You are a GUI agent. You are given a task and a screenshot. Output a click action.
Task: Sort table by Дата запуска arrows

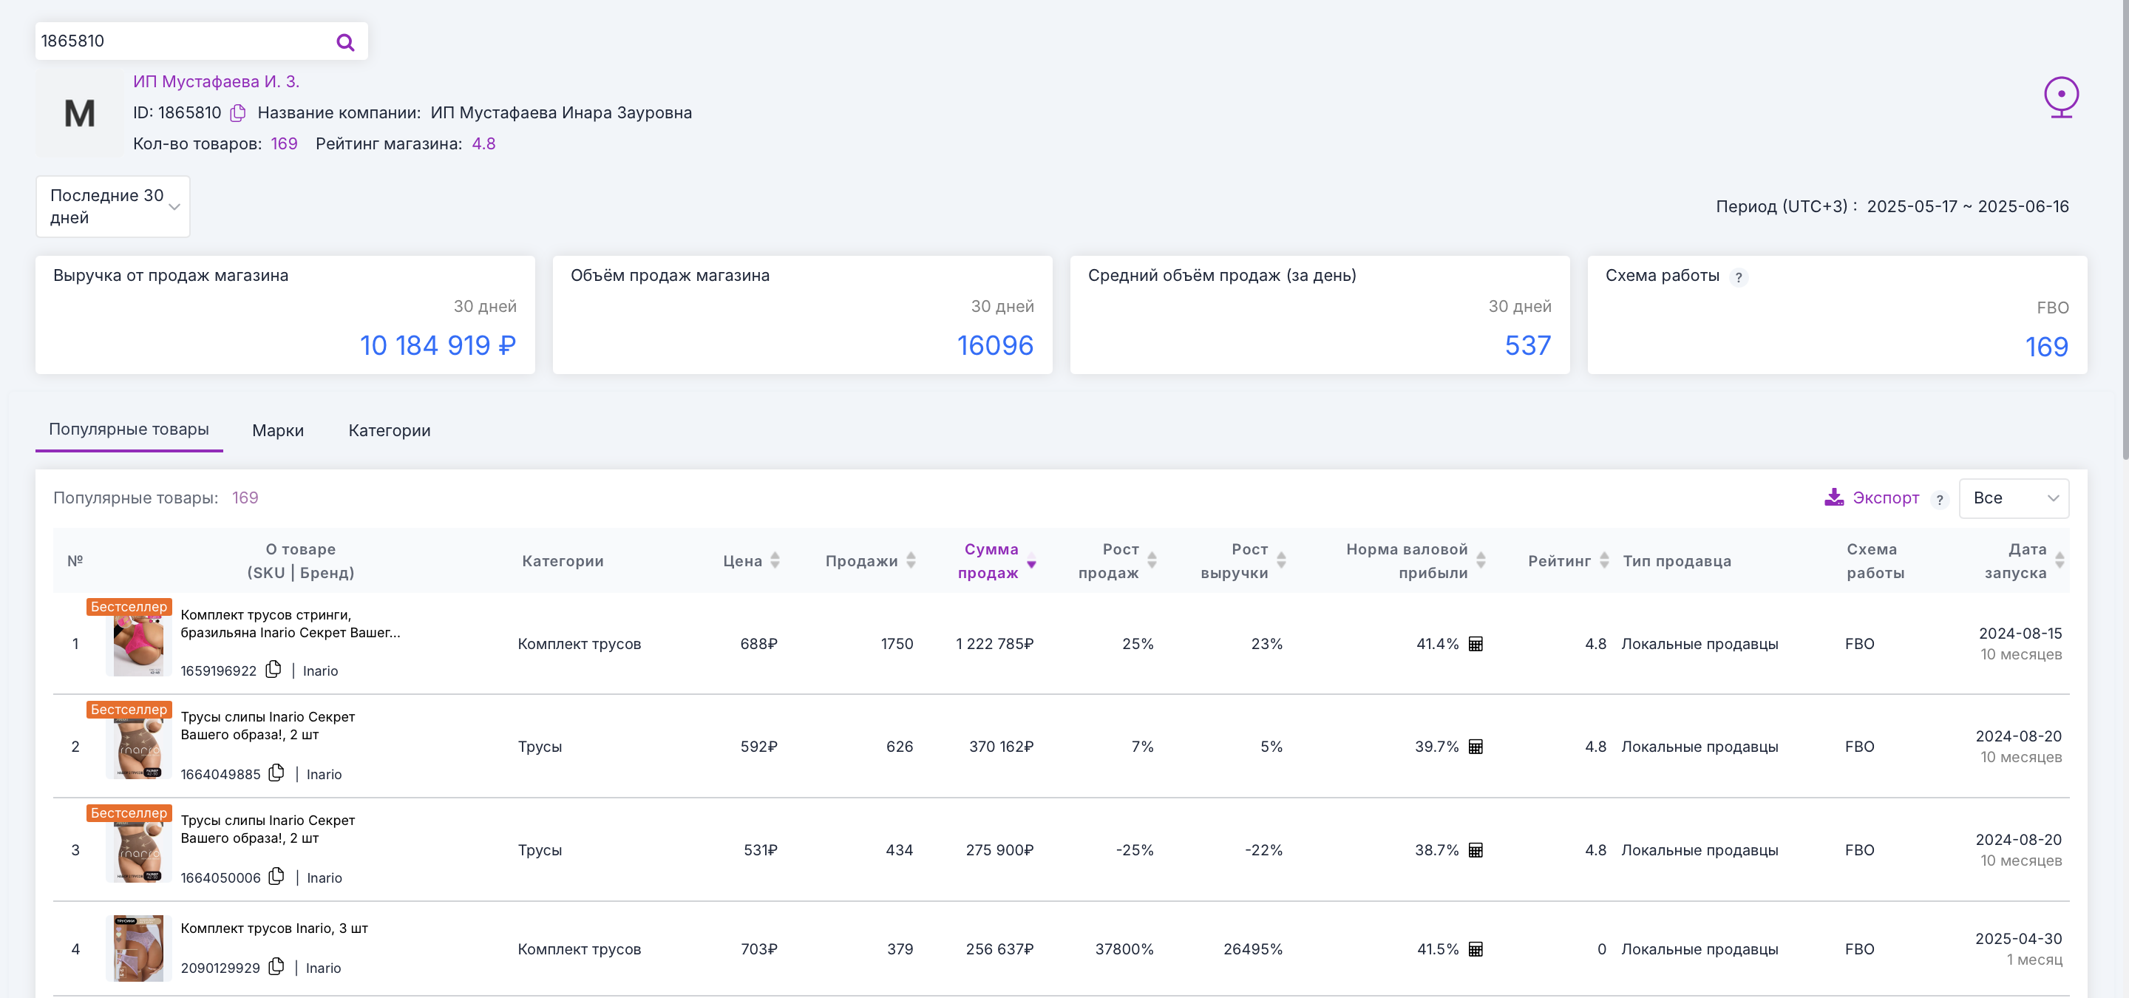pyautogui.click(x=2060, y=560)
